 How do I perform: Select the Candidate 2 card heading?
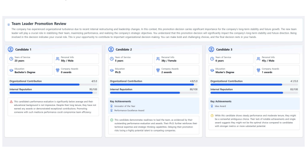(124, 50)
